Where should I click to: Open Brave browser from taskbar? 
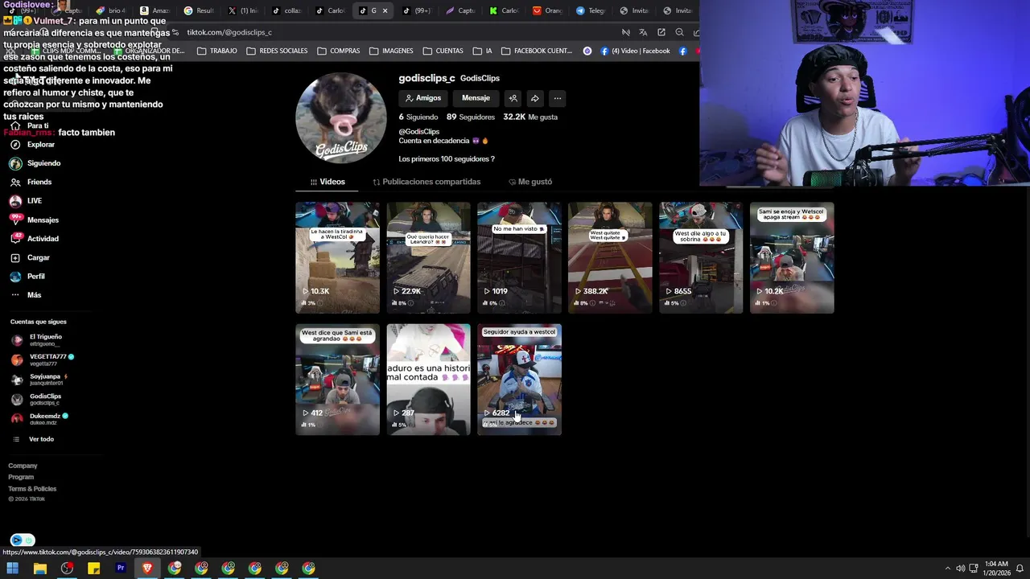[147, 568]
